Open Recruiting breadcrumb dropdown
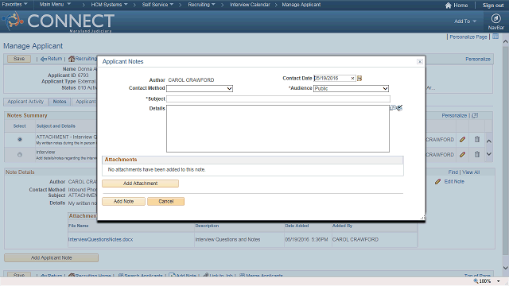 coord(201,5)
